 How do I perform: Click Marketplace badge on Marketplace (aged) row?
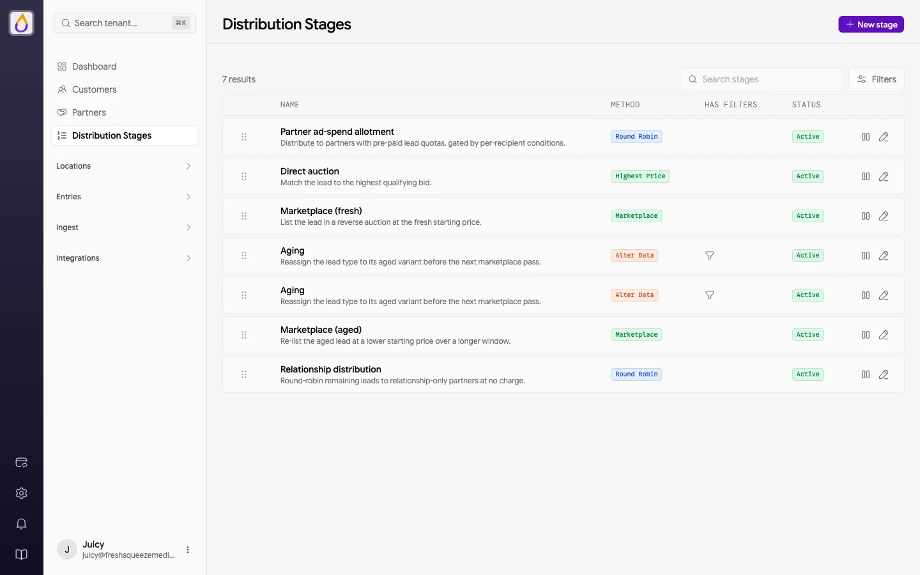click(636, 335)
